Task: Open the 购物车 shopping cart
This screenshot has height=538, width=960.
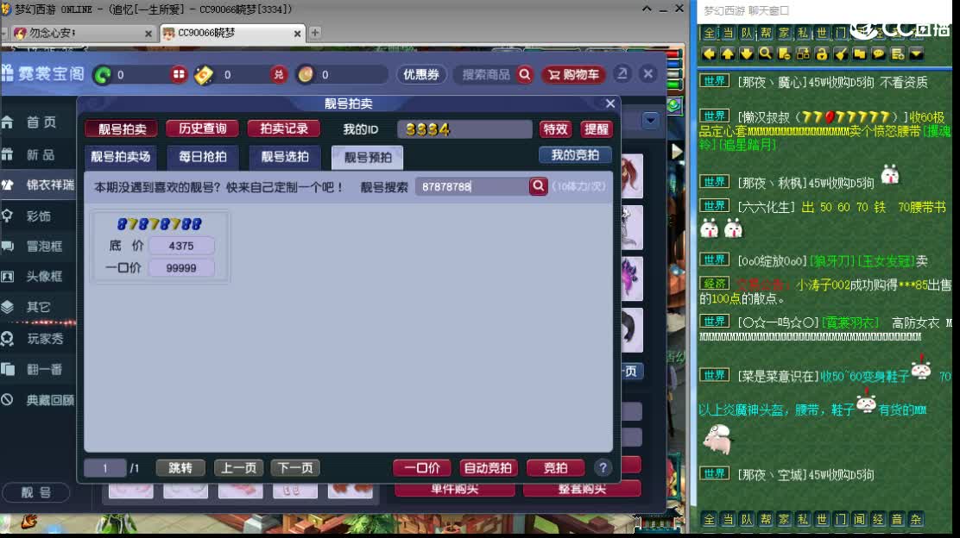Action: pyautogui.click(x=573, y=74)
